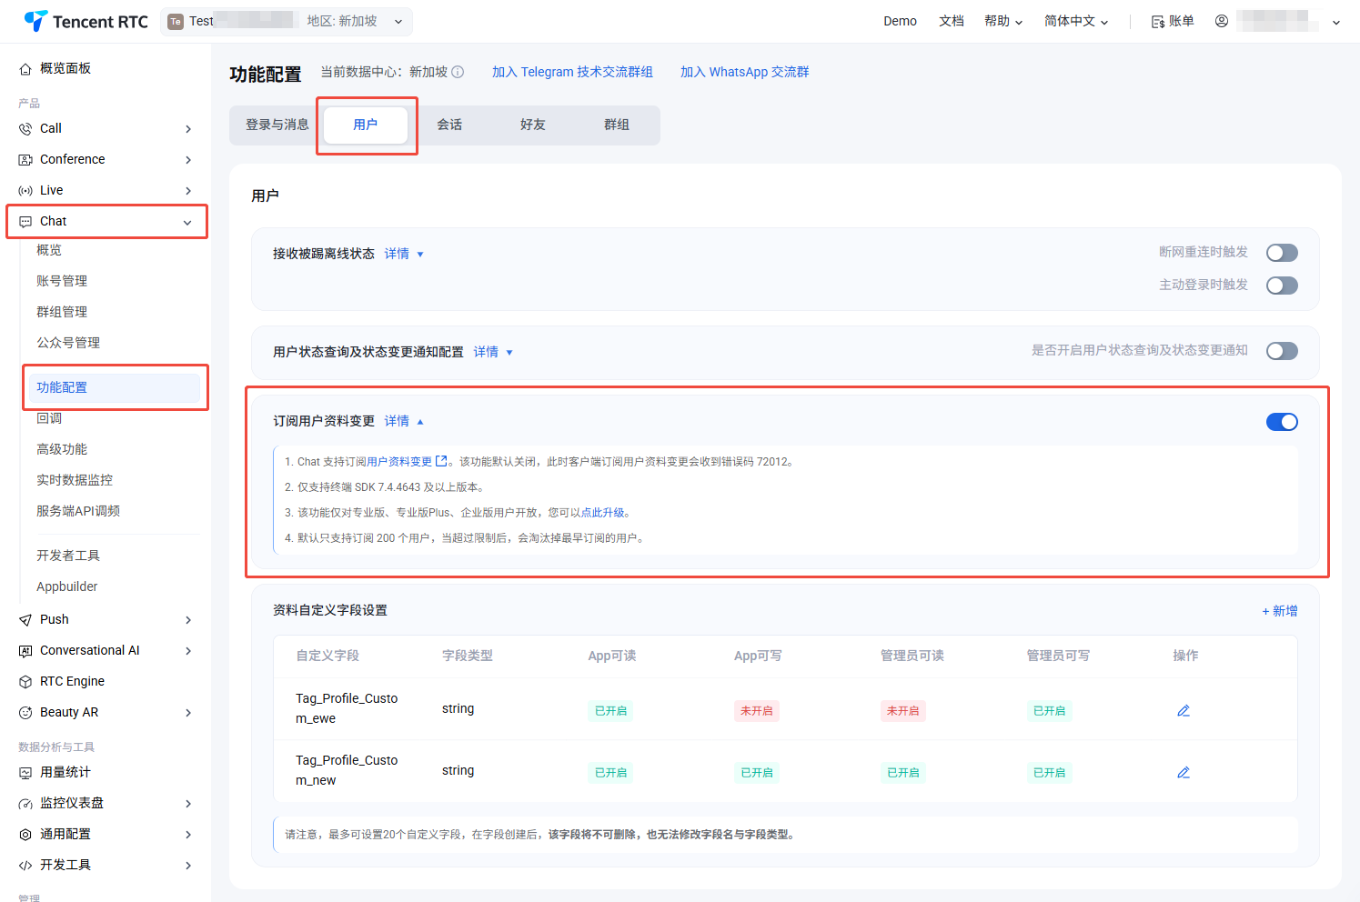The width and height of the screenshot is (1360, 902).
Task: Open the 简体中文 language dropdown
Action: click(x=1076, y=21)
